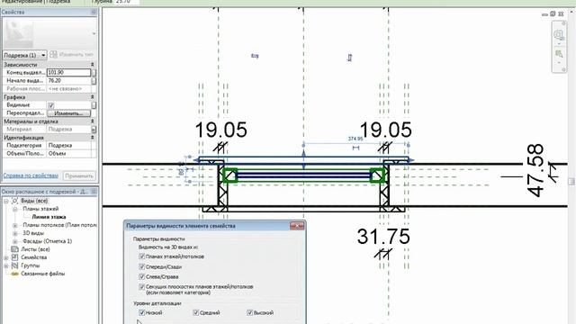Expand the Фасады (Отметка 1) node
Viewport: 576px width, 324px height.
click(15, 241)
